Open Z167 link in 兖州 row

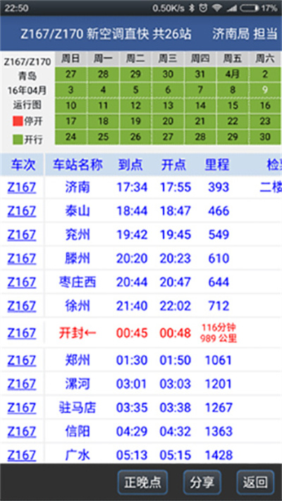pyautogui.click(x=22, y=235)
